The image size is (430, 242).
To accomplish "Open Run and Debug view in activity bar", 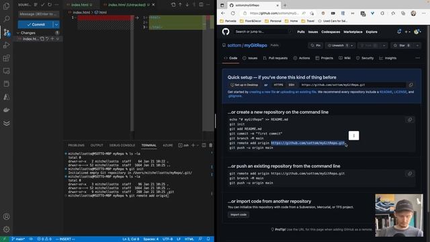I will [x=6, y=45].
